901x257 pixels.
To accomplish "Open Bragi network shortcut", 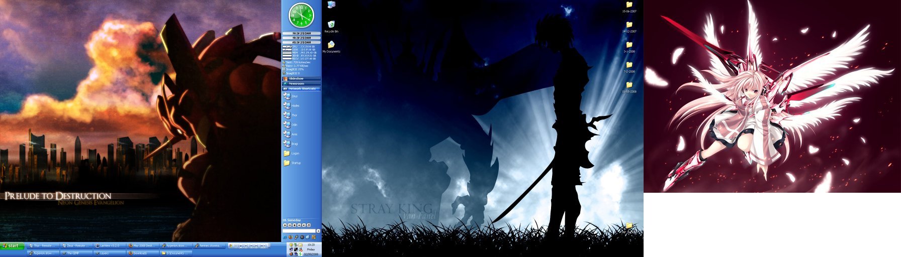I will point(292,144).
